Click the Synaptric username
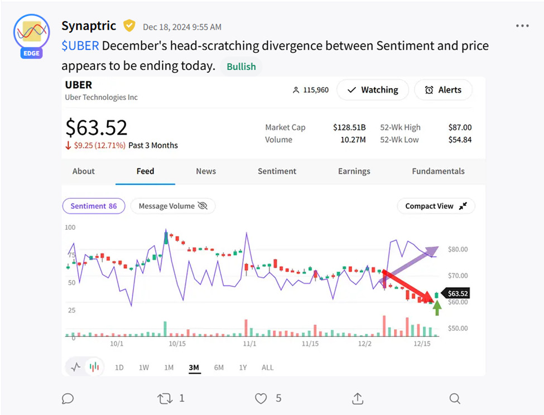This screenshot has height=415, width=544. tap(89, 26)
